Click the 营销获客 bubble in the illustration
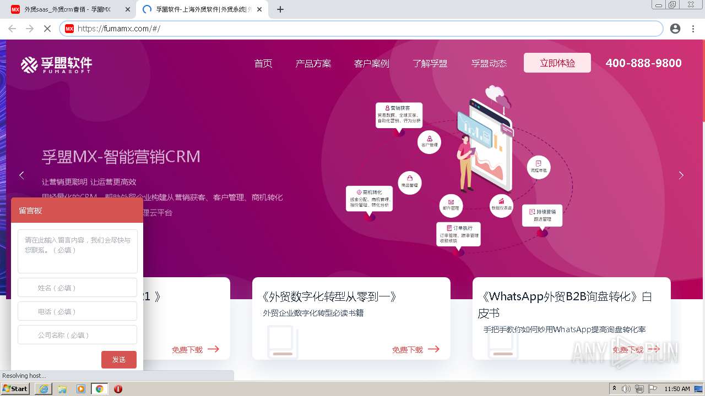 [399, 115]
